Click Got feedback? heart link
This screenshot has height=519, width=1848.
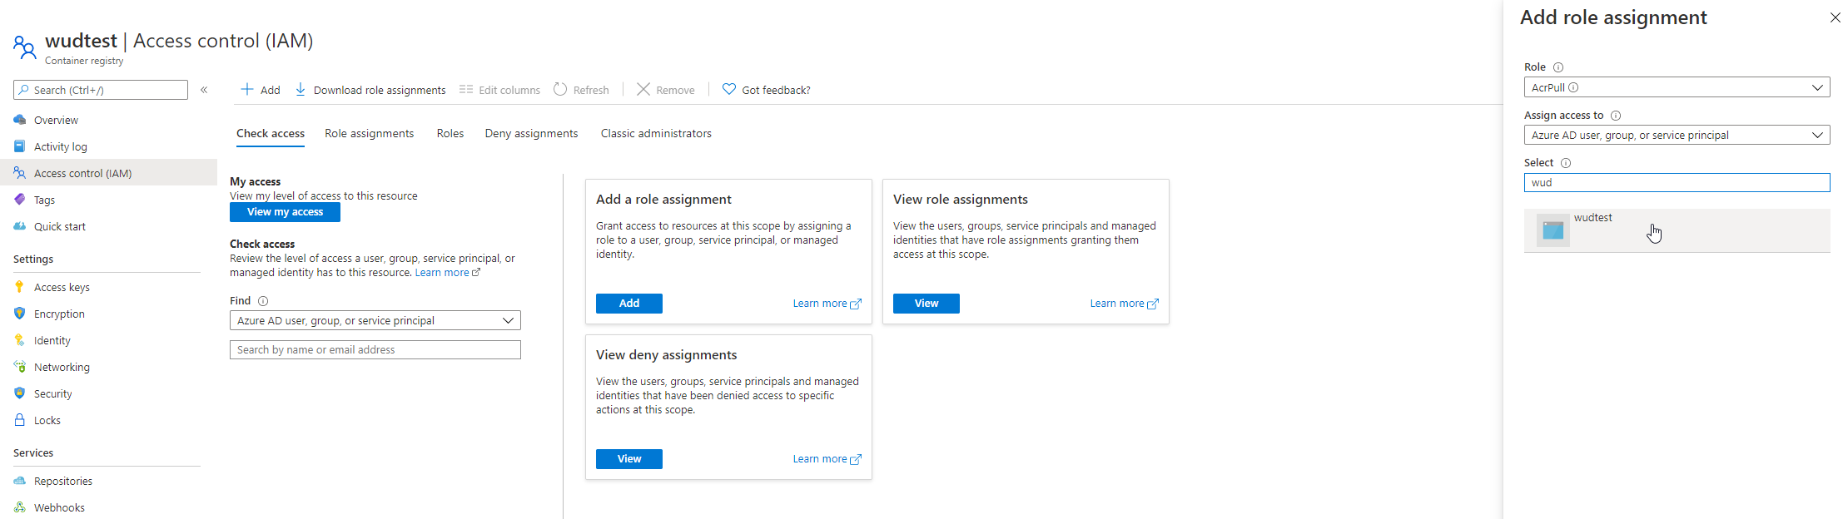click(x=766, y=90)
